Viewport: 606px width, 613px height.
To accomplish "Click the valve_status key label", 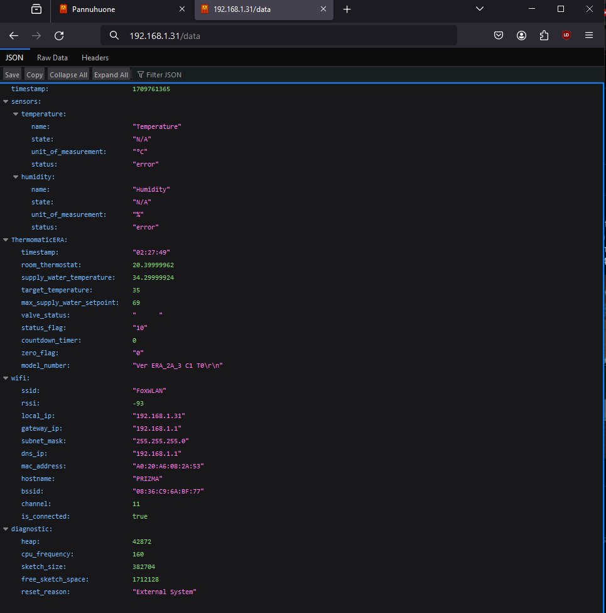I will pyautogui.click(x=46, y=316).
